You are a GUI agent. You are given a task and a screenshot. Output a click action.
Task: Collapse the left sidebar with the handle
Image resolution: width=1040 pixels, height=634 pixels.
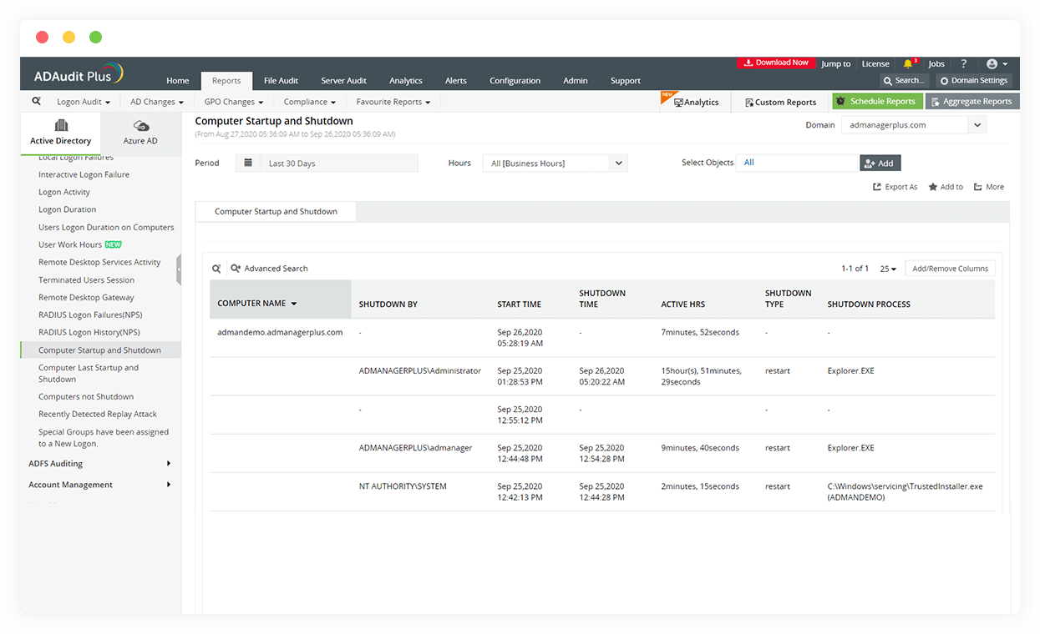(x=179, y=269)
